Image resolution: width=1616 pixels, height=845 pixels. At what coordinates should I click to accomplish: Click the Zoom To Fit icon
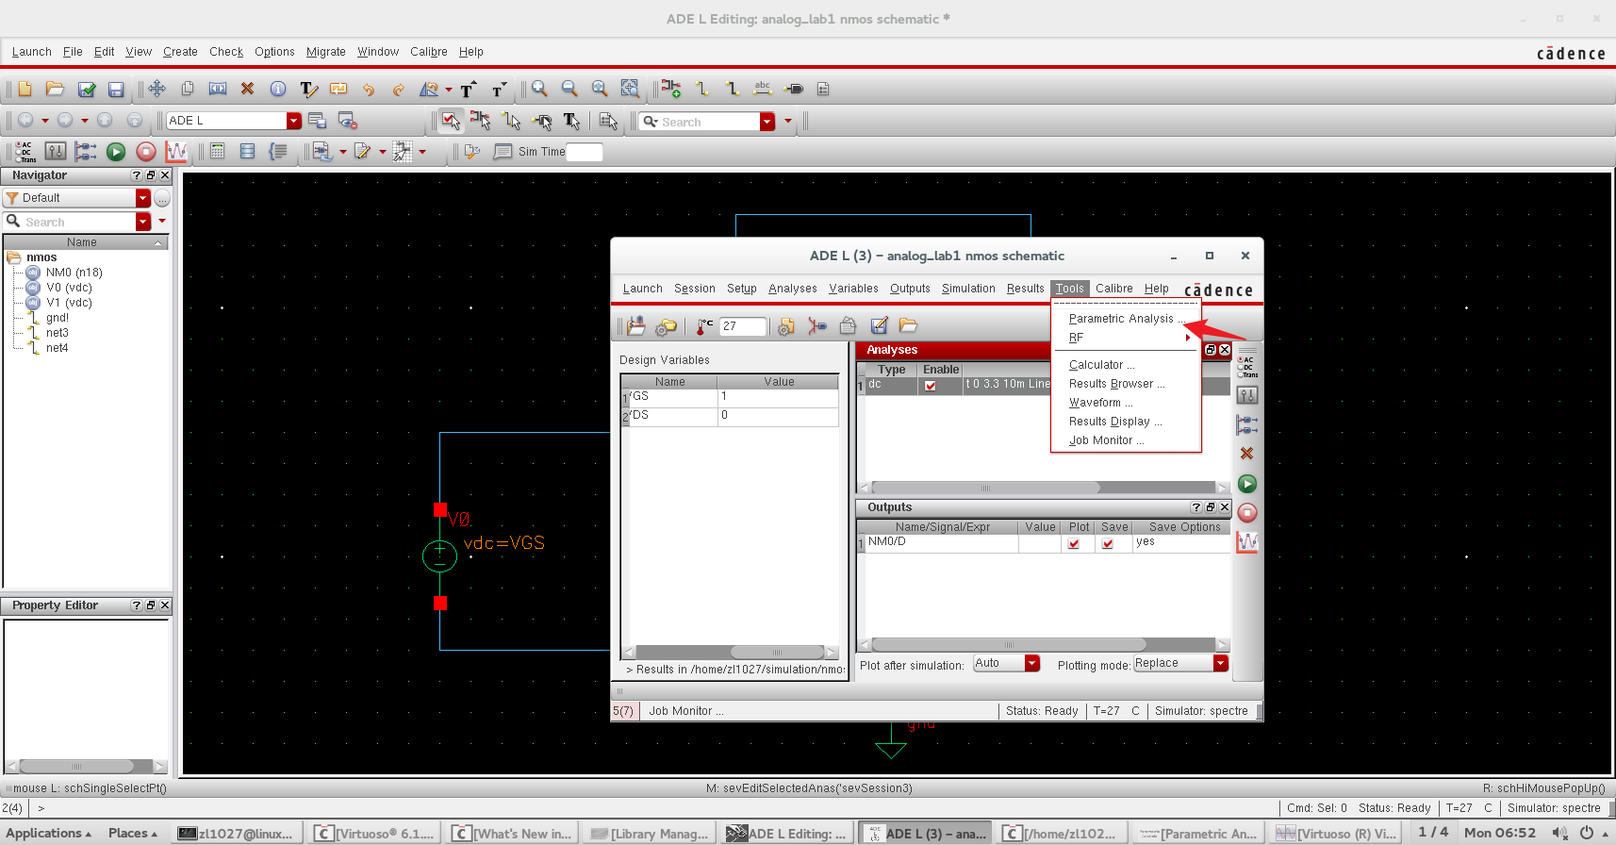(x=600, y=89)
